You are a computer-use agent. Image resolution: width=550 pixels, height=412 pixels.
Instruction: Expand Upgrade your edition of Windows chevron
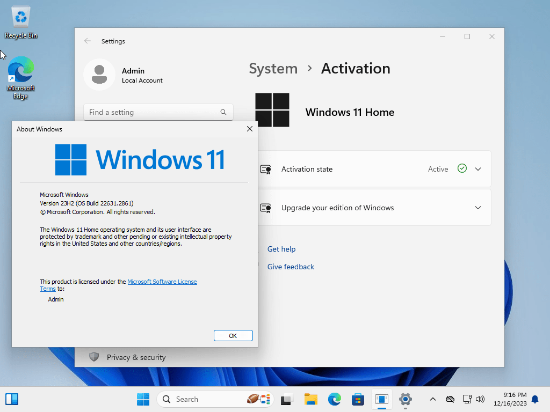pyautogui.click(x=477, y=208)
